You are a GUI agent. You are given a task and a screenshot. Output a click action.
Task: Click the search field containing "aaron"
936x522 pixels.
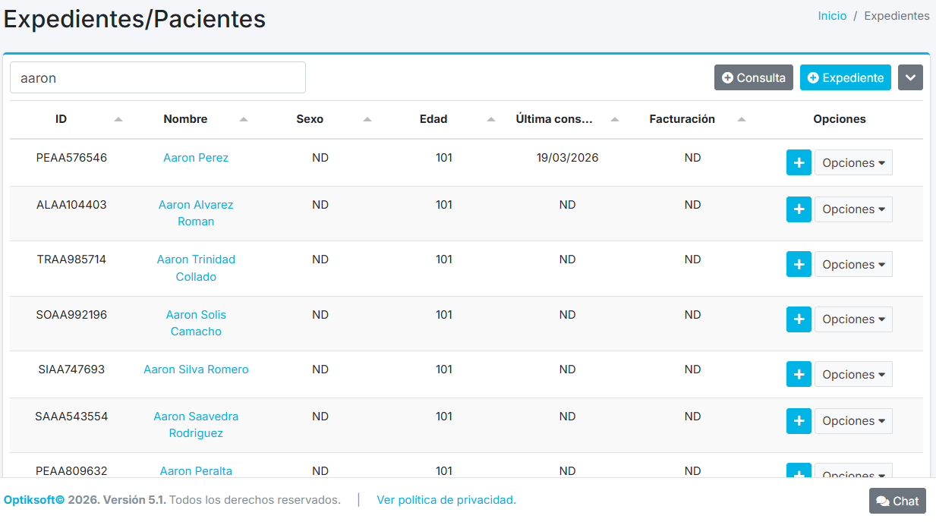(x=158, y=77)
